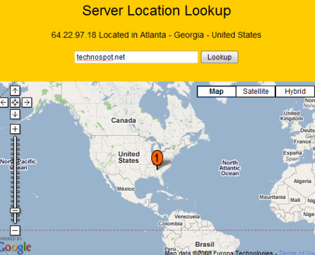Screen dimensions: 315x255
Task: Click the North Pacific Ocean label
Action: (18, 164)
